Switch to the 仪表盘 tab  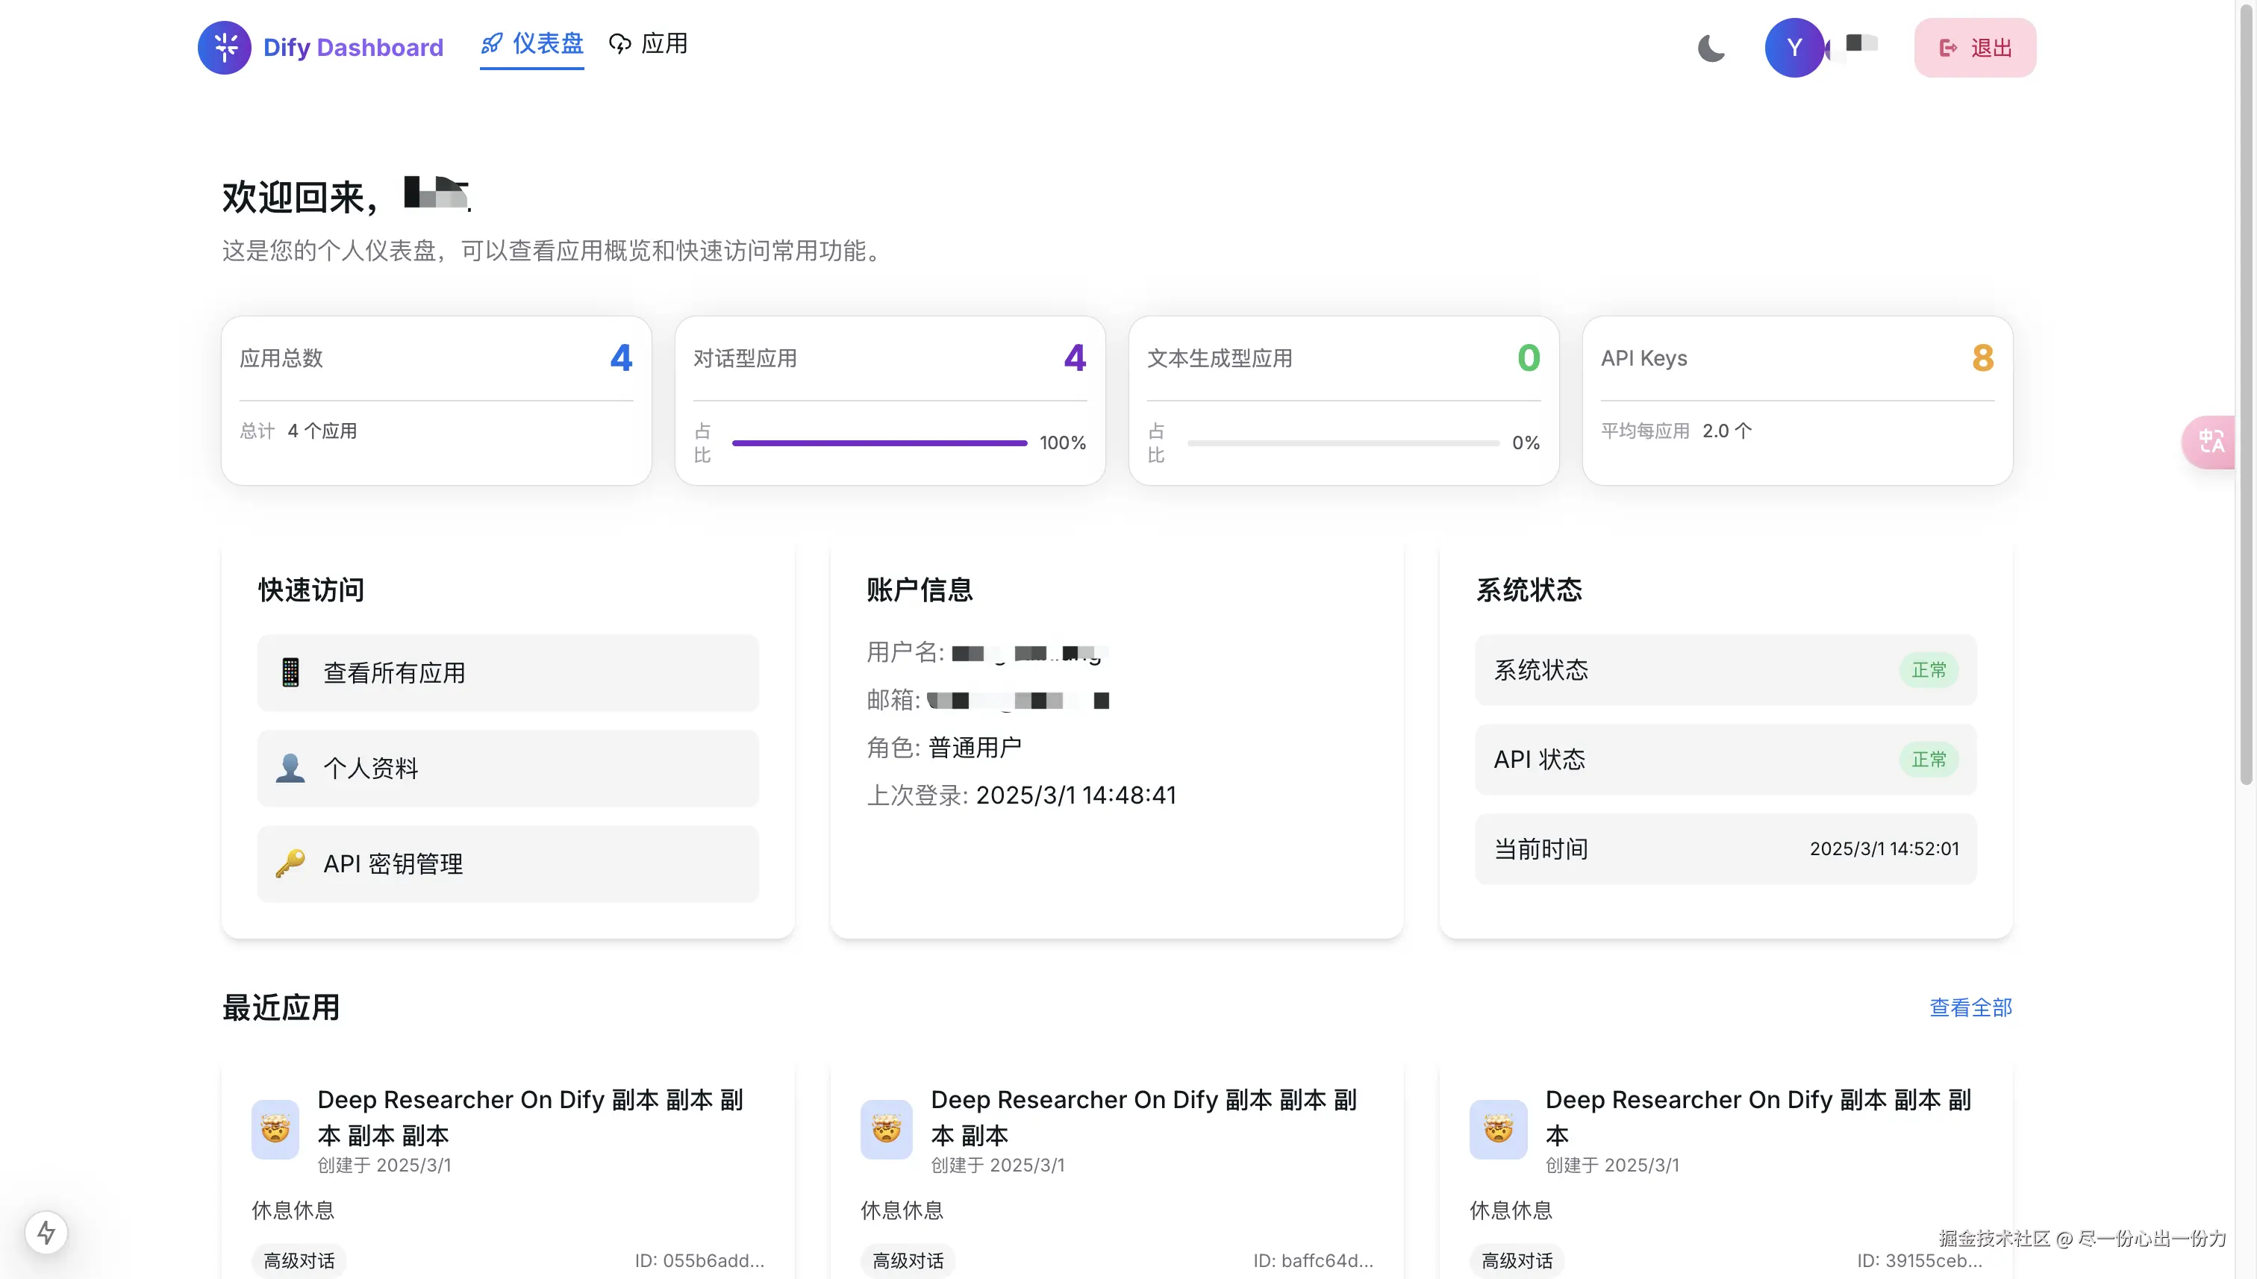click(x=531, y=44)
